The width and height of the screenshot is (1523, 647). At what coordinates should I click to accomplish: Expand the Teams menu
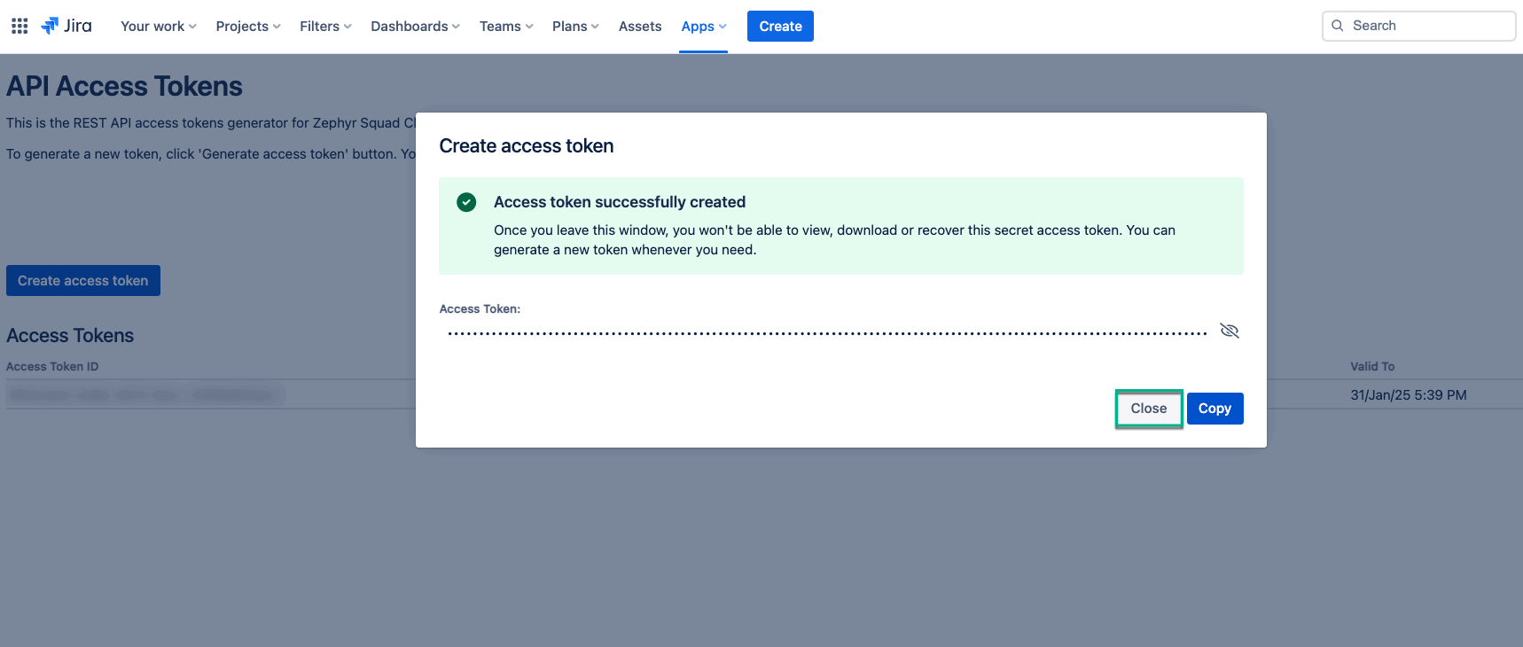pos(505,26)
